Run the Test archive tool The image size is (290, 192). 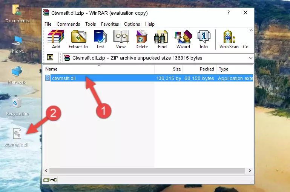100,39
